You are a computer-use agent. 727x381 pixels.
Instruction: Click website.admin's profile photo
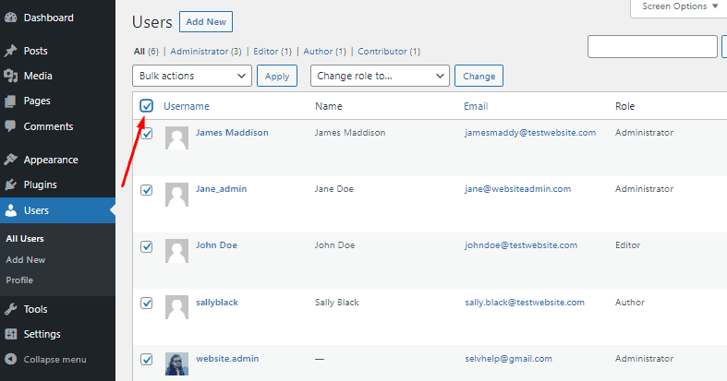(176, 363)
